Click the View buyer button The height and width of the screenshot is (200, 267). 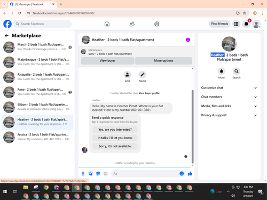coord(107,61)
